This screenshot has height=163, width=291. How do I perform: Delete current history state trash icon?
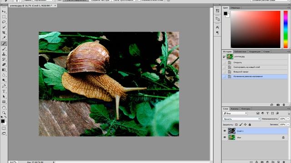click(x=284, y=105)
